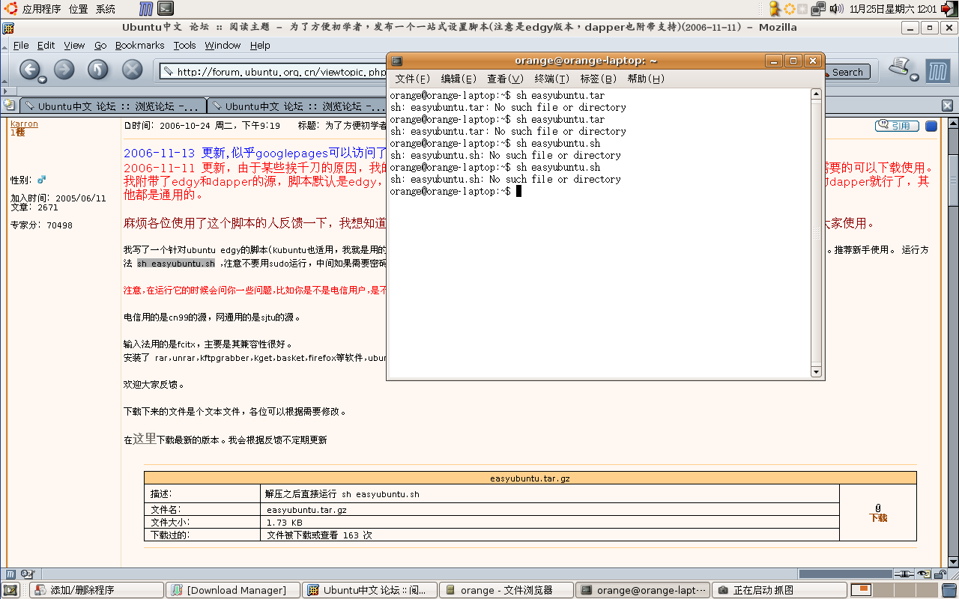This screenshot has height=599, width=959.
Task: Open the Back button history dropdown arrow
Action: [x=43, y=79]
